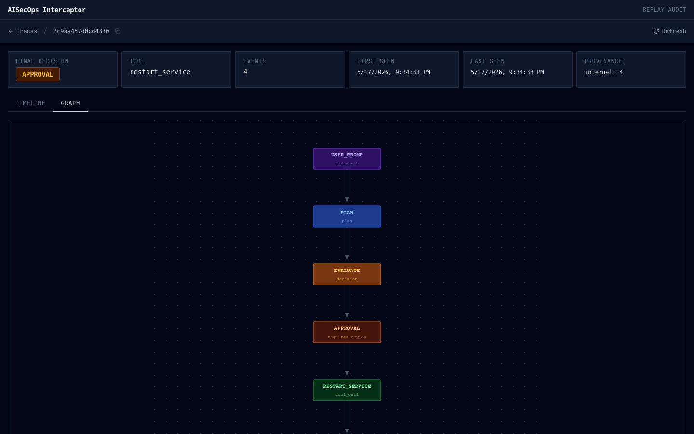Click the Refresh icon
Screen dimensions: 694x434
pos(656,31)
